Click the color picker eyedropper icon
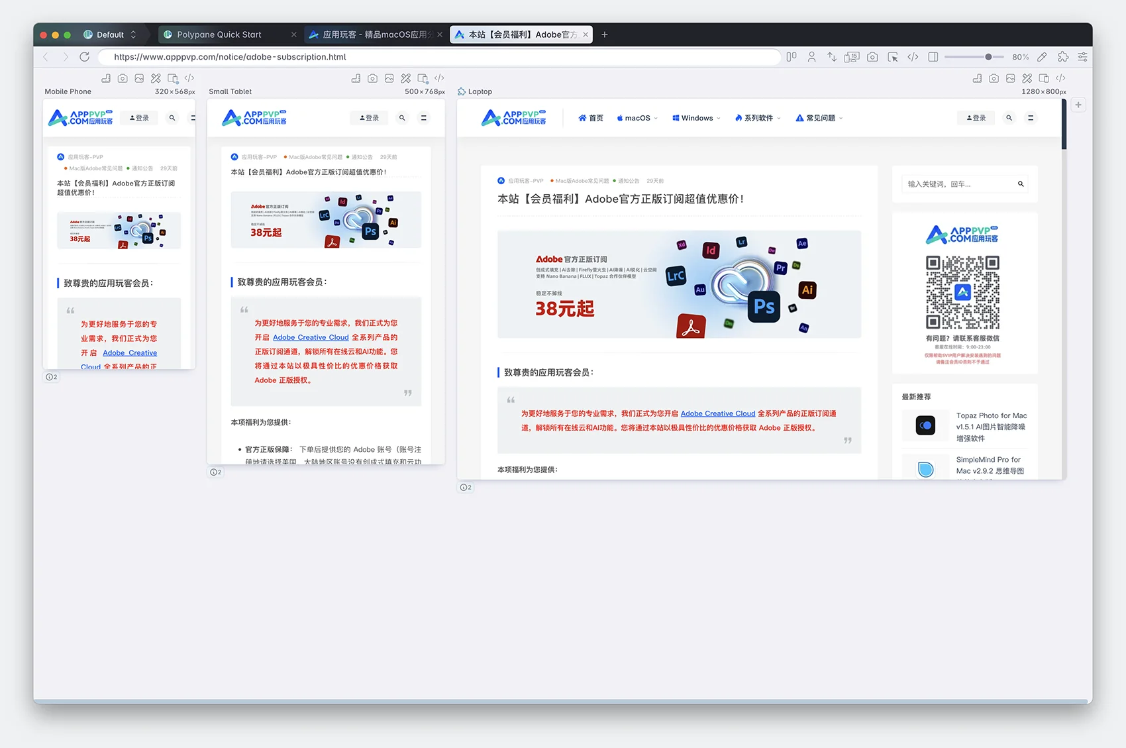The image size is (1126, 748). pyautogui.click(x=1042, y=57)
